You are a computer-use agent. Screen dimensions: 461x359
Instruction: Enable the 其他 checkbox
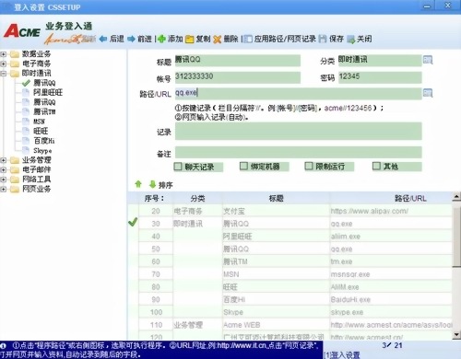(x=376, y=167)
